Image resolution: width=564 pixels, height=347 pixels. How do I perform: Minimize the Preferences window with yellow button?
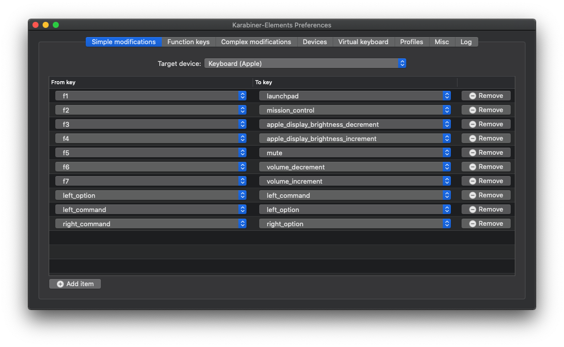point(46,25)
